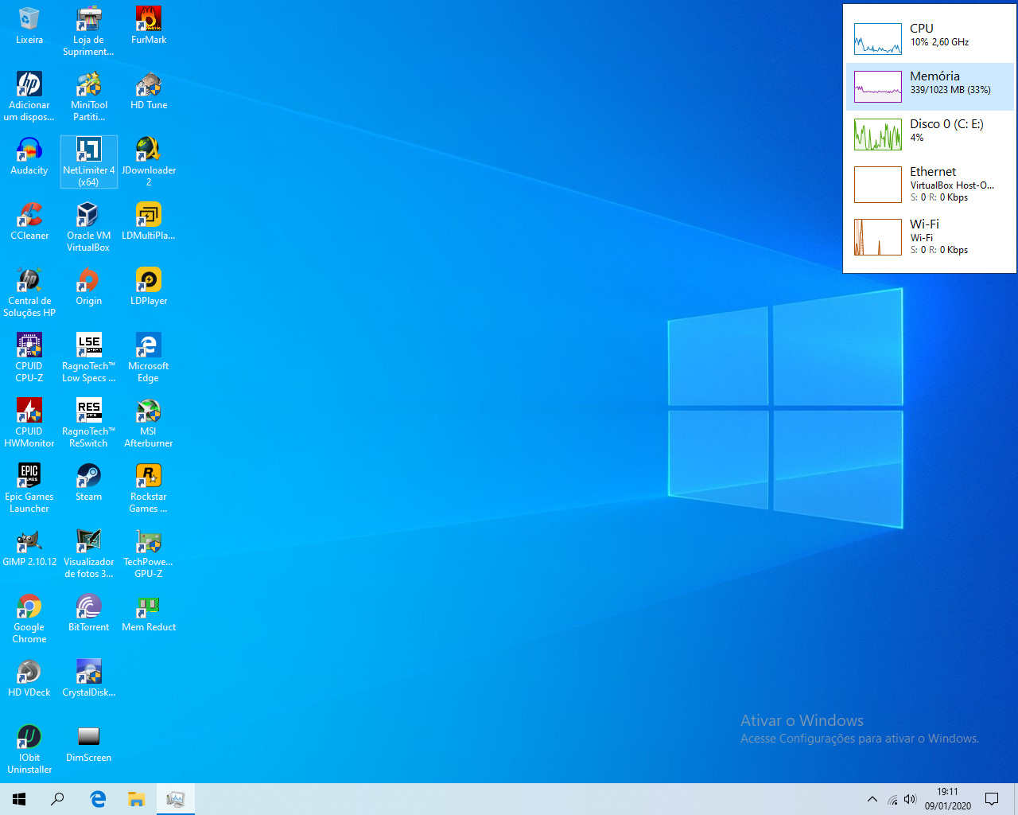The image size is (1018, 815).
Task: Select Disco 0 (C: E:) entry
Action: 930,134
